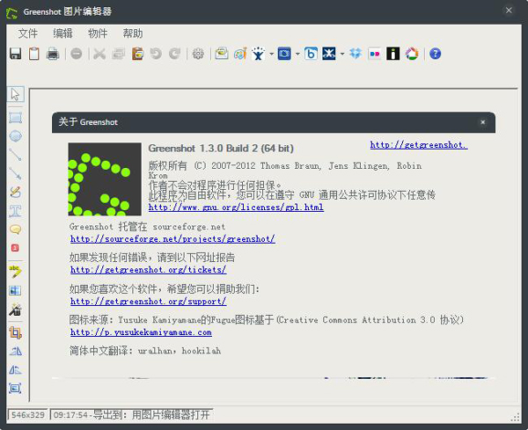Expand the dropdown arrow next to Confluence icon
The image size is (528, 430).
[342, 54]
